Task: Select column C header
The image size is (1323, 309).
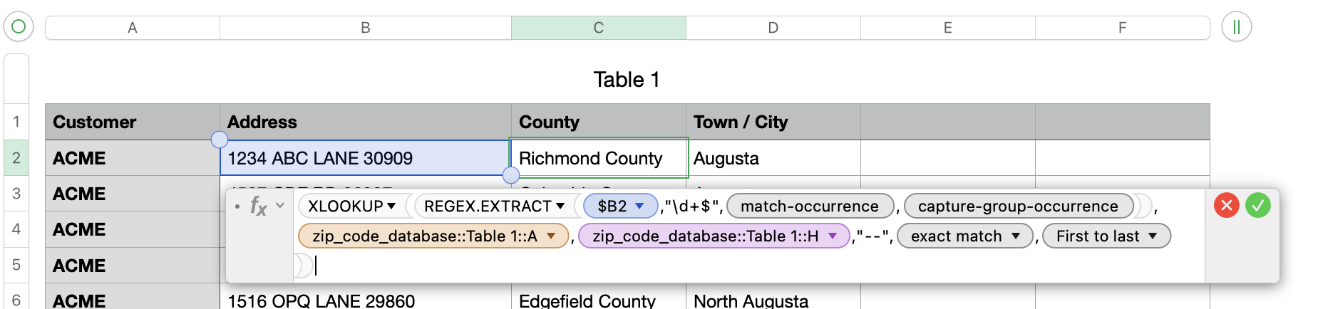Action: pyautogui.click(x=598, y=28)
